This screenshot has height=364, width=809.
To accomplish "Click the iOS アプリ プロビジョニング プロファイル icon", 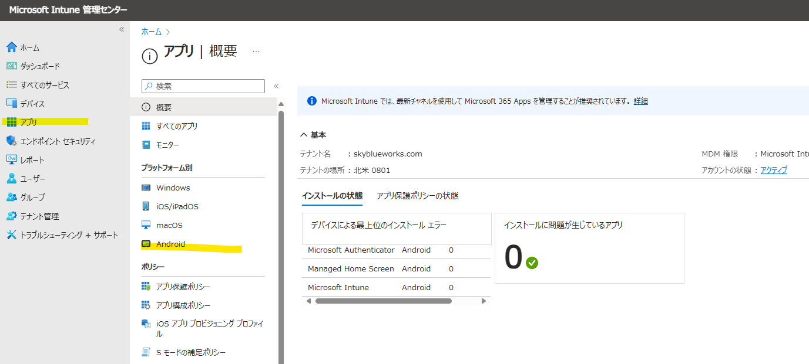I will point(146,324).
